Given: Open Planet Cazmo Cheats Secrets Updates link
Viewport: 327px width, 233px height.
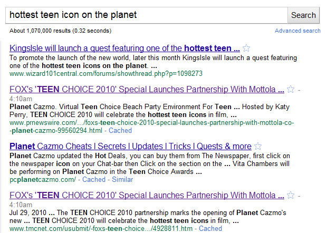Looking at the screenshot, I should (x=131, y=146).
